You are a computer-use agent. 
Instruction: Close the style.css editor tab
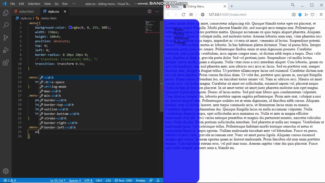coord(65,11)
